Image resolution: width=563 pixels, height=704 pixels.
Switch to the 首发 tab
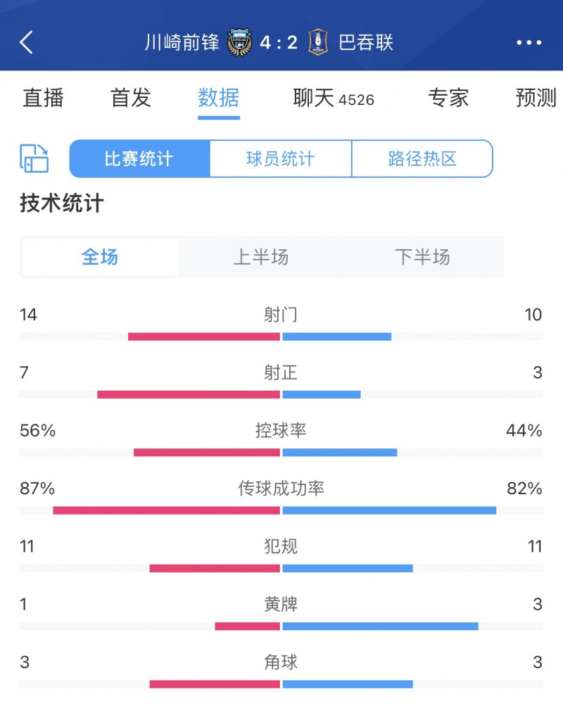pyautogui.click(x=132, y=99)
